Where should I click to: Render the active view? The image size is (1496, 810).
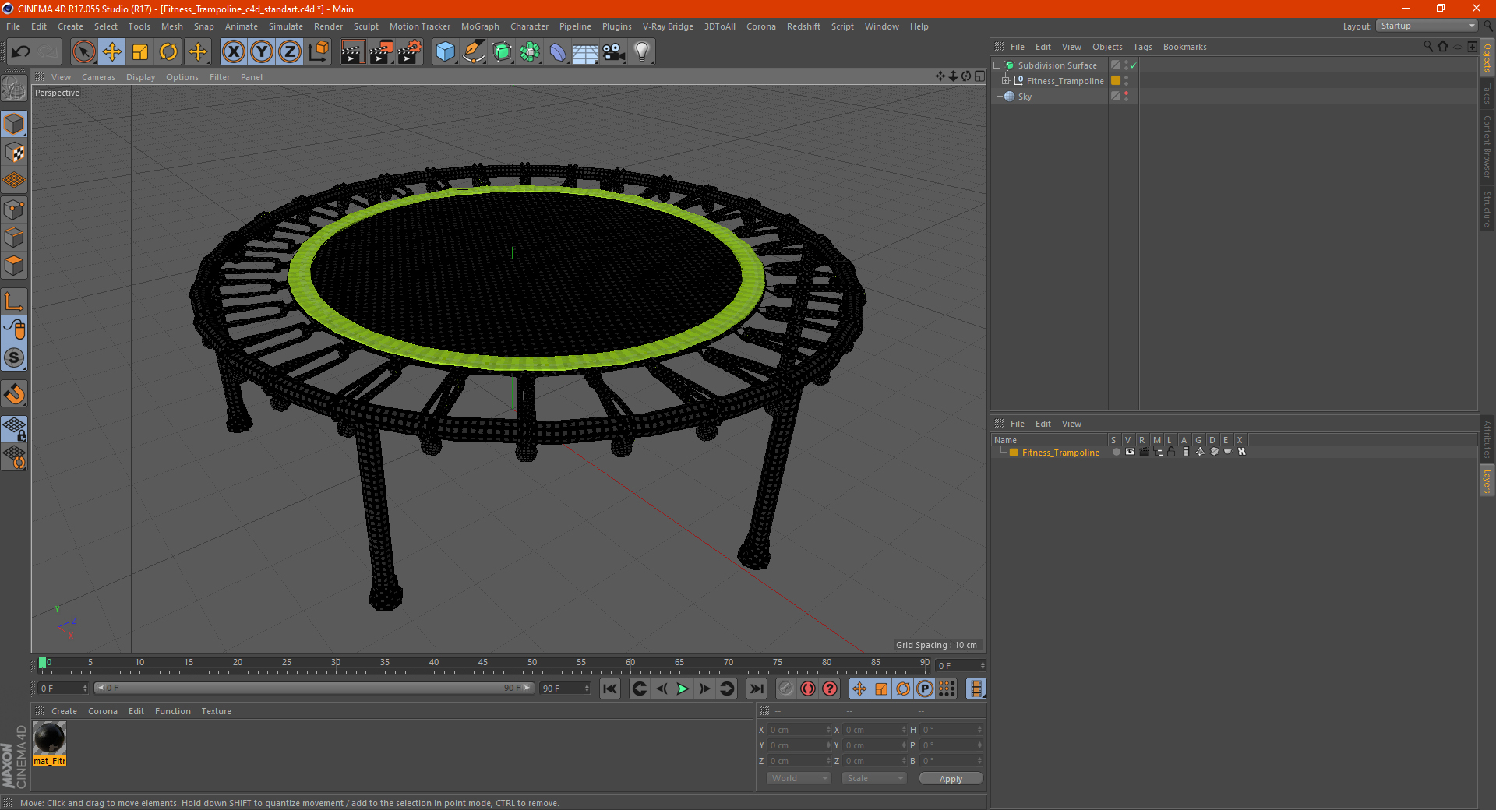coord(352,52)
